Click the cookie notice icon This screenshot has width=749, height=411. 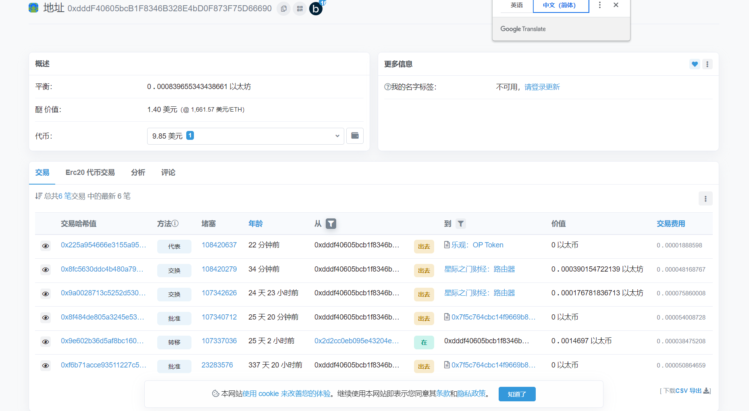point(216,394)
